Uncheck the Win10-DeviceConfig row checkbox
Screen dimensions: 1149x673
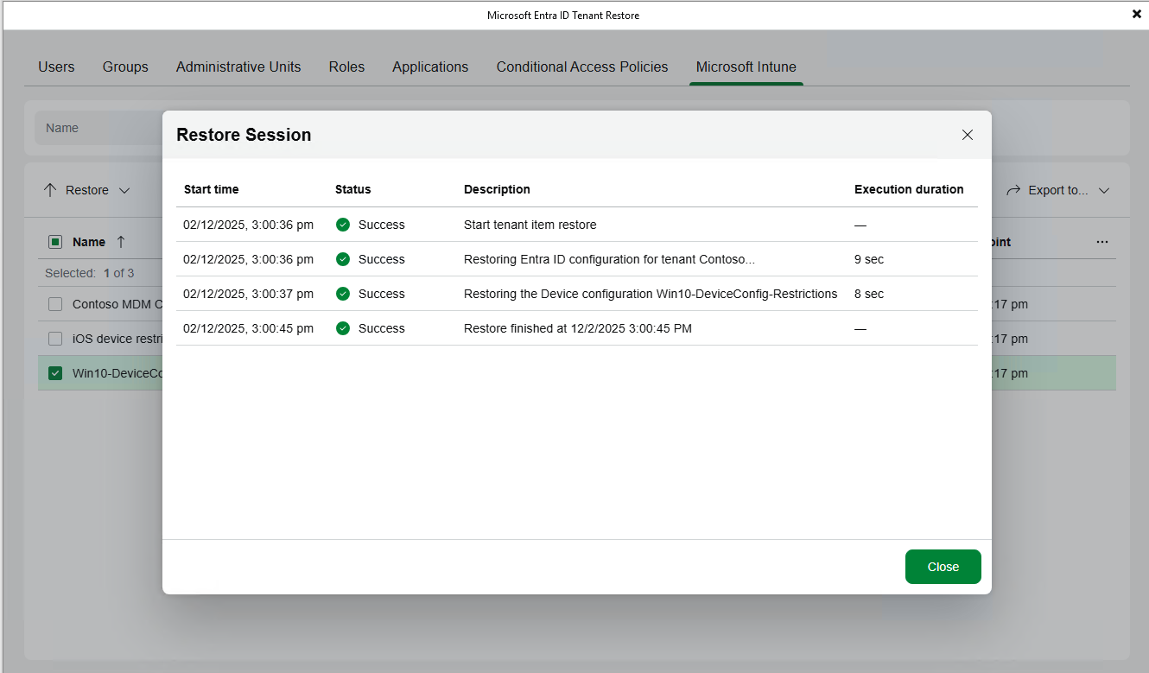(x=55, y=373)
